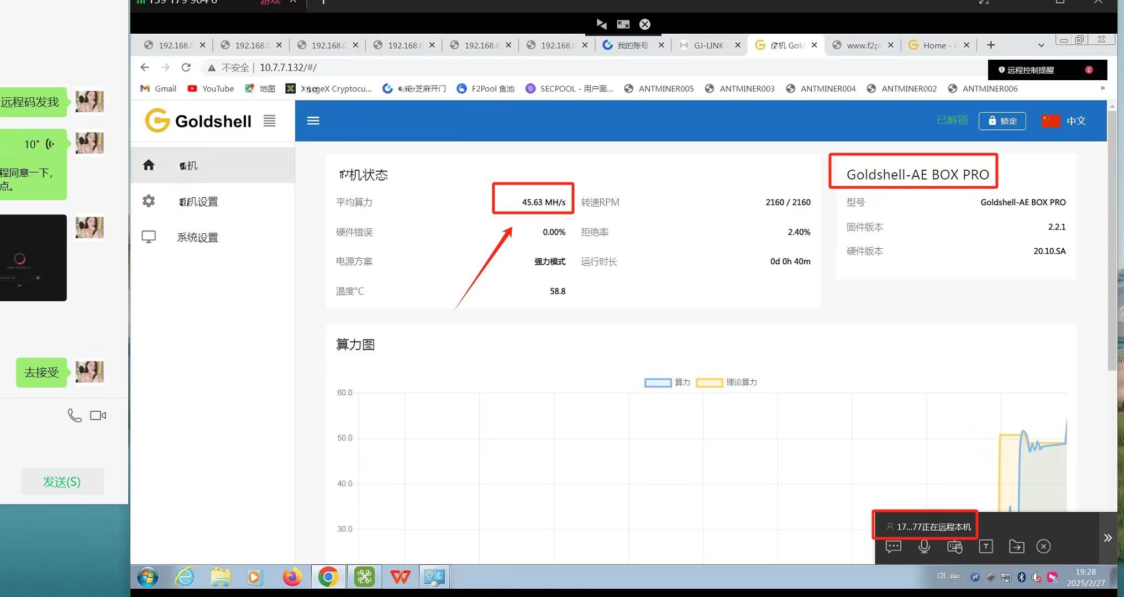Click the back navigation arrow in browser
1124x597 pixels.
[x=145, y=67]
